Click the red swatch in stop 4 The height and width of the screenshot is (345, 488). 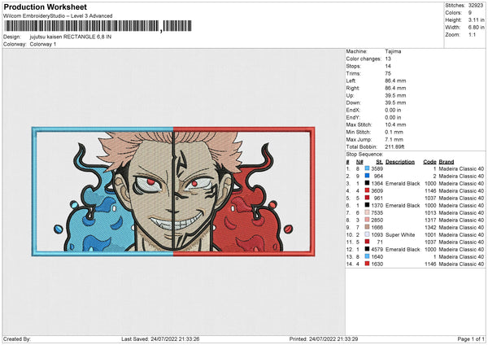coord(368,190)
